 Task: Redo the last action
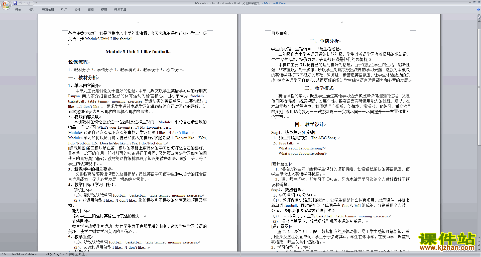(29, 3)
